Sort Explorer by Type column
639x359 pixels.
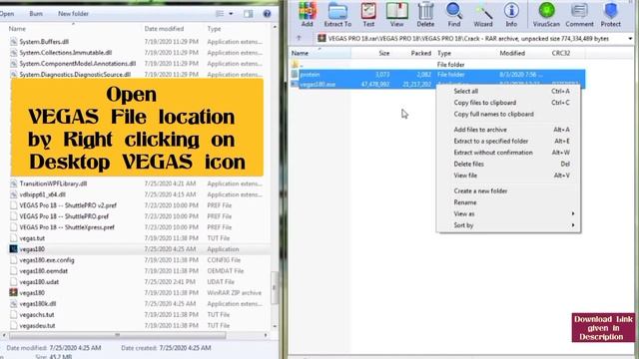(214, 29)
